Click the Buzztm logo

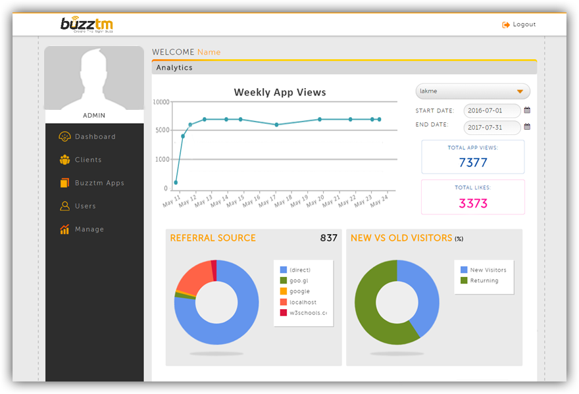pos(87,24)
